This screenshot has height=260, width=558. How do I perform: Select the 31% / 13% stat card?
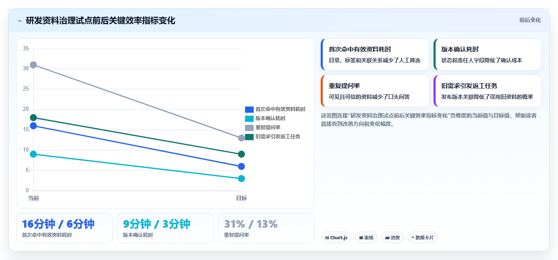coord(266,228)
